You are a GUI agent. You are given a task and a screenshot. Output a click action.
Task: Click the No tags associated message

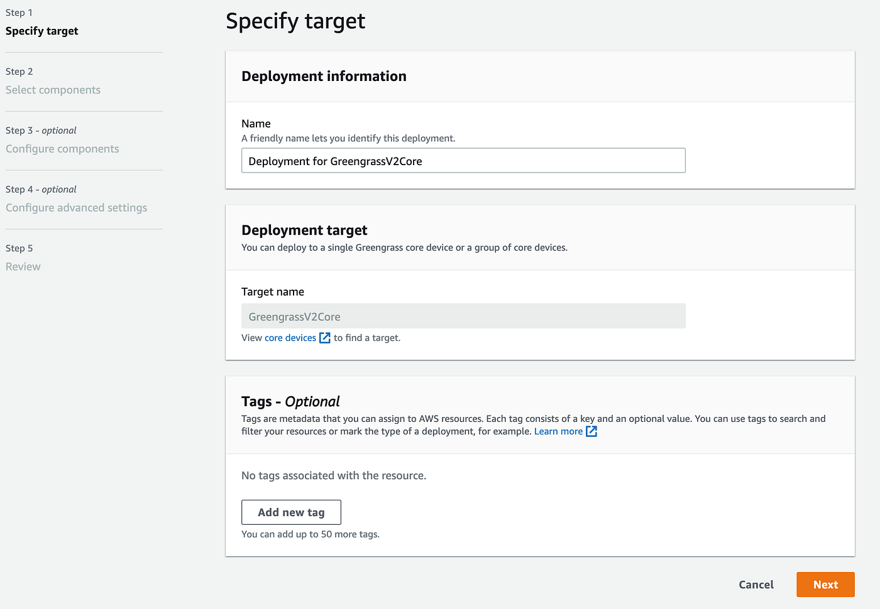(x=333, y=476)
